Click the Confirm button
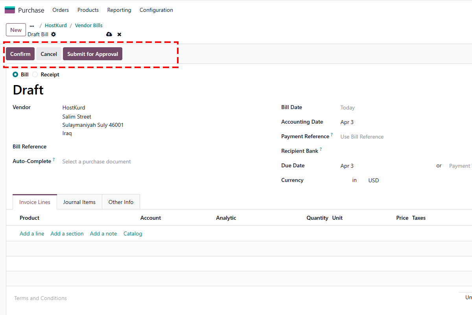 pyautogui.click(x=20, y=54)
